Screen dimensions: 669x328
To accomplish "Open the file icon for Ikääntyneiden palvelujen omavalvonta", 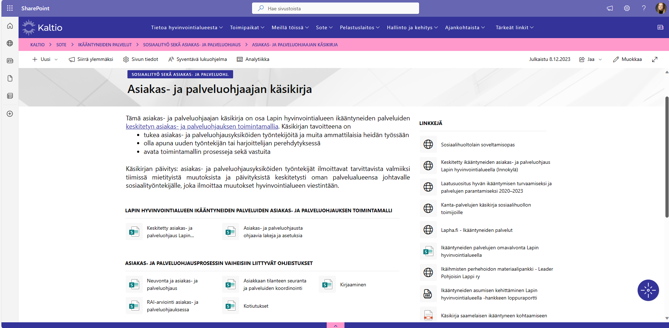I will click(428, 251).
